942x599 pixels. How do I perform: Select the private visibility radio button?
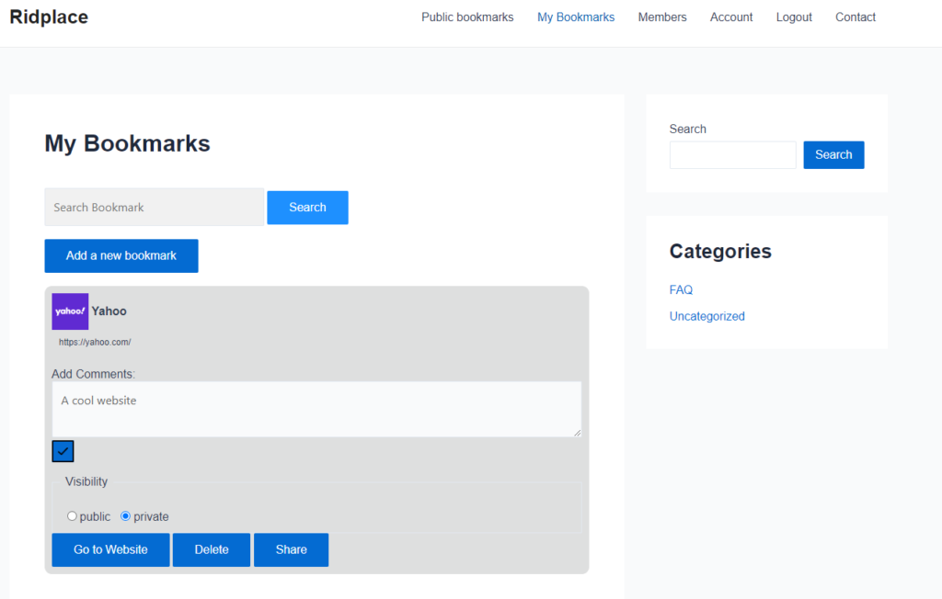click(x=125, y=516)
